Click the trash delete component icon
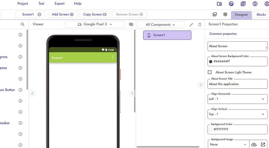The image size is (269, 148). coord(200,25)
